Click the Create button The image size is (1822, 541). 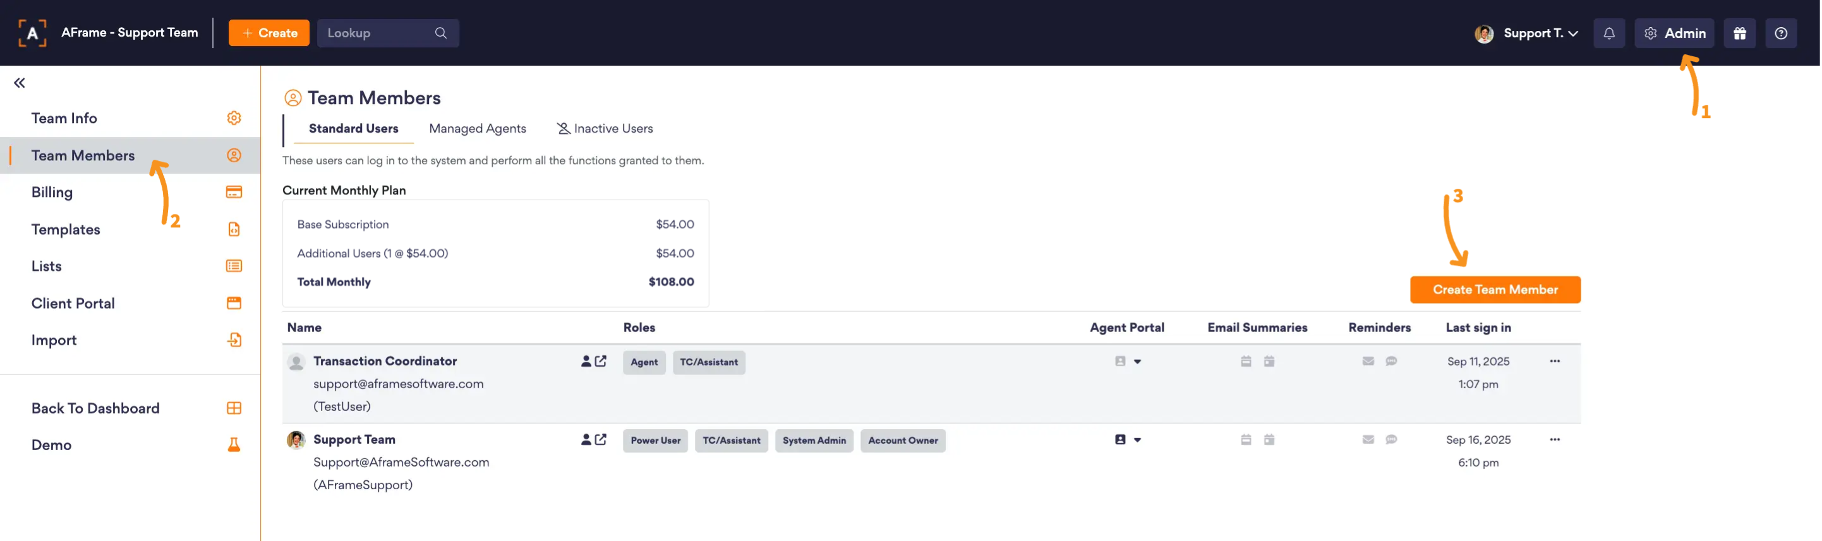[268, 33]
